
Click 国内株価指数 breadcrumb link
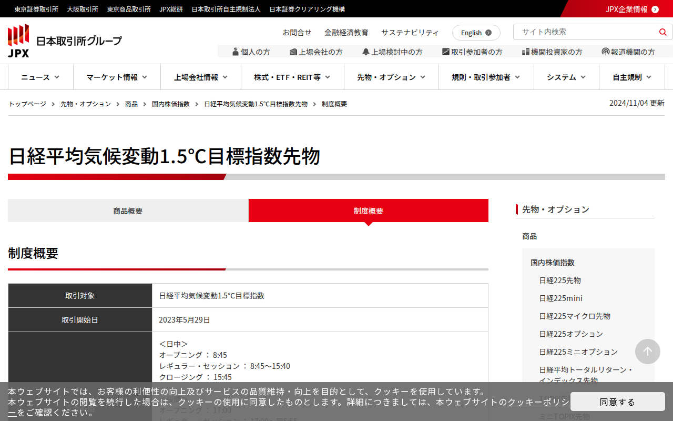[x=171, y=104]
